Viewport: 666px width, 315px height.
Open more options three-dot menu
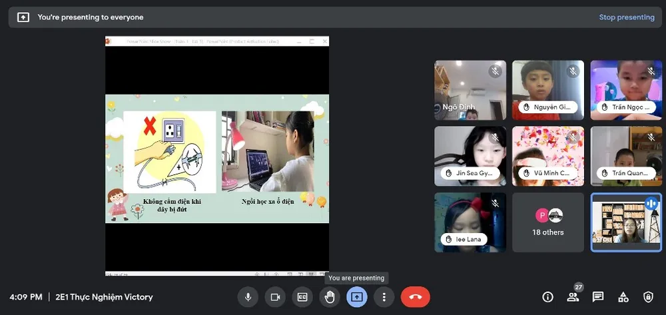(384, 297)
